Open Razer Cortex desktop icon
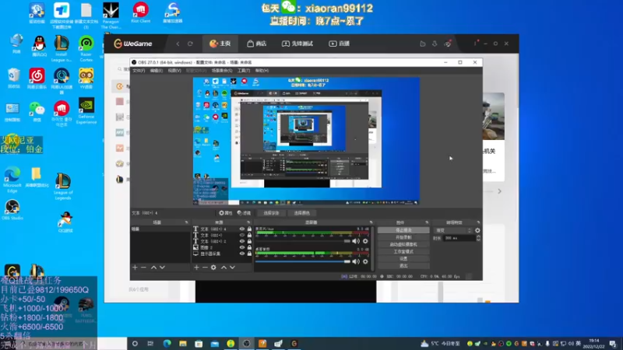623x350 pixels. coord(86,49)
